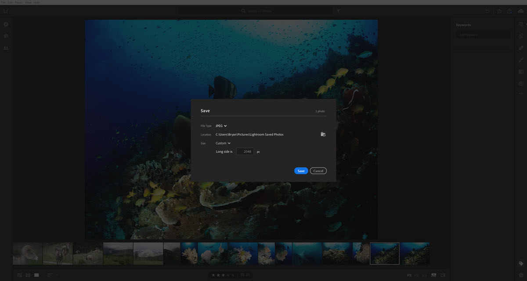The height and width of the screenshot is (281, 527).
Task: Click the filter funnel icon near search
Action: (338, 11)
